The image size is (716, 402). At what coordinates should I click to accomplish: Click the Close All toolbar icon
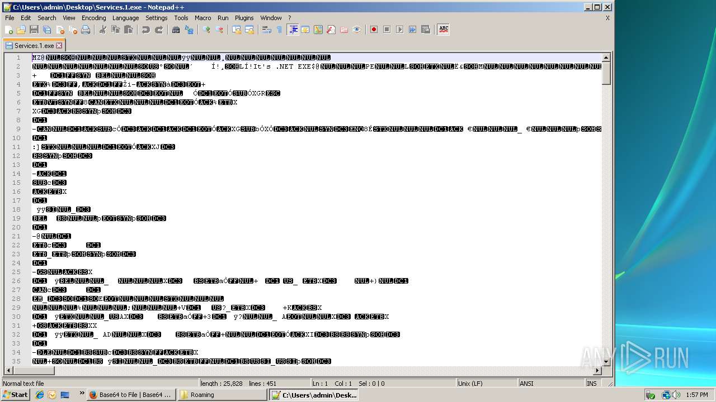[73, 30]
